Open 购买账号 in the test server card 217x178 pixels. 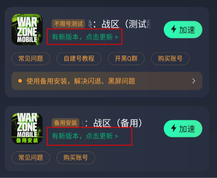(170, 59)
